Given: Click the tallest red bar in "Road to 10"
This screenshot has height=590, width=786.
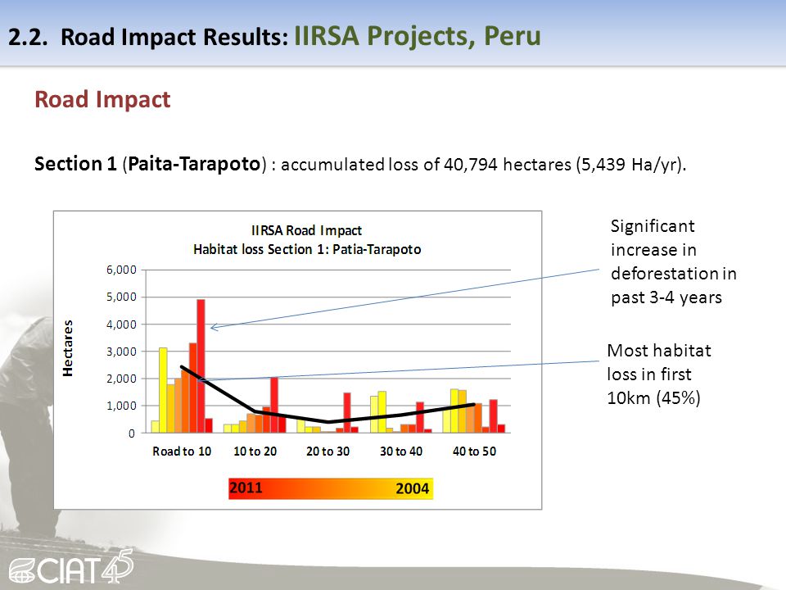Looking at the screenshot, I should coord(201,365).
